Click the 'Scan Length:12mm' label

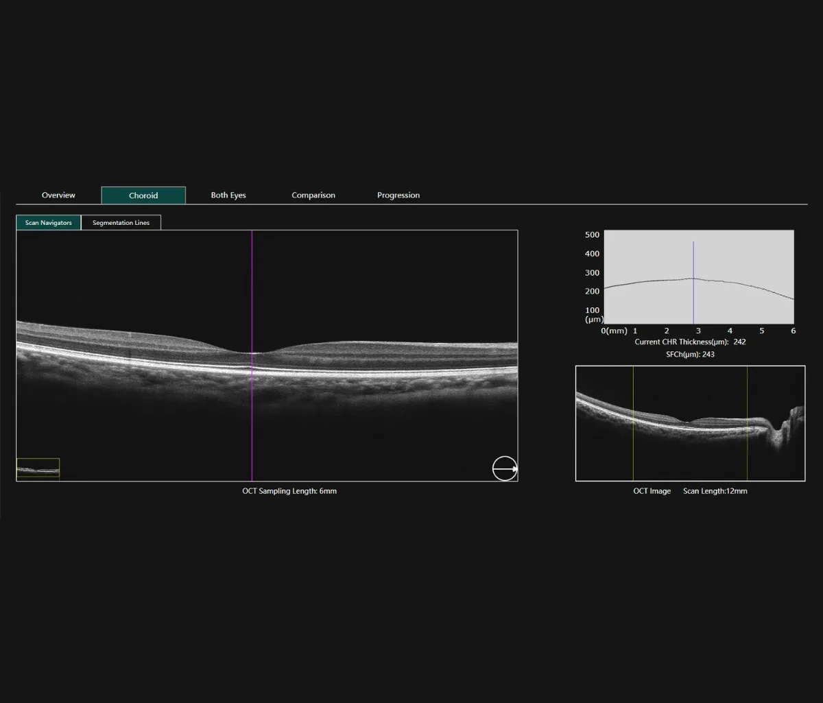(715, 491)
